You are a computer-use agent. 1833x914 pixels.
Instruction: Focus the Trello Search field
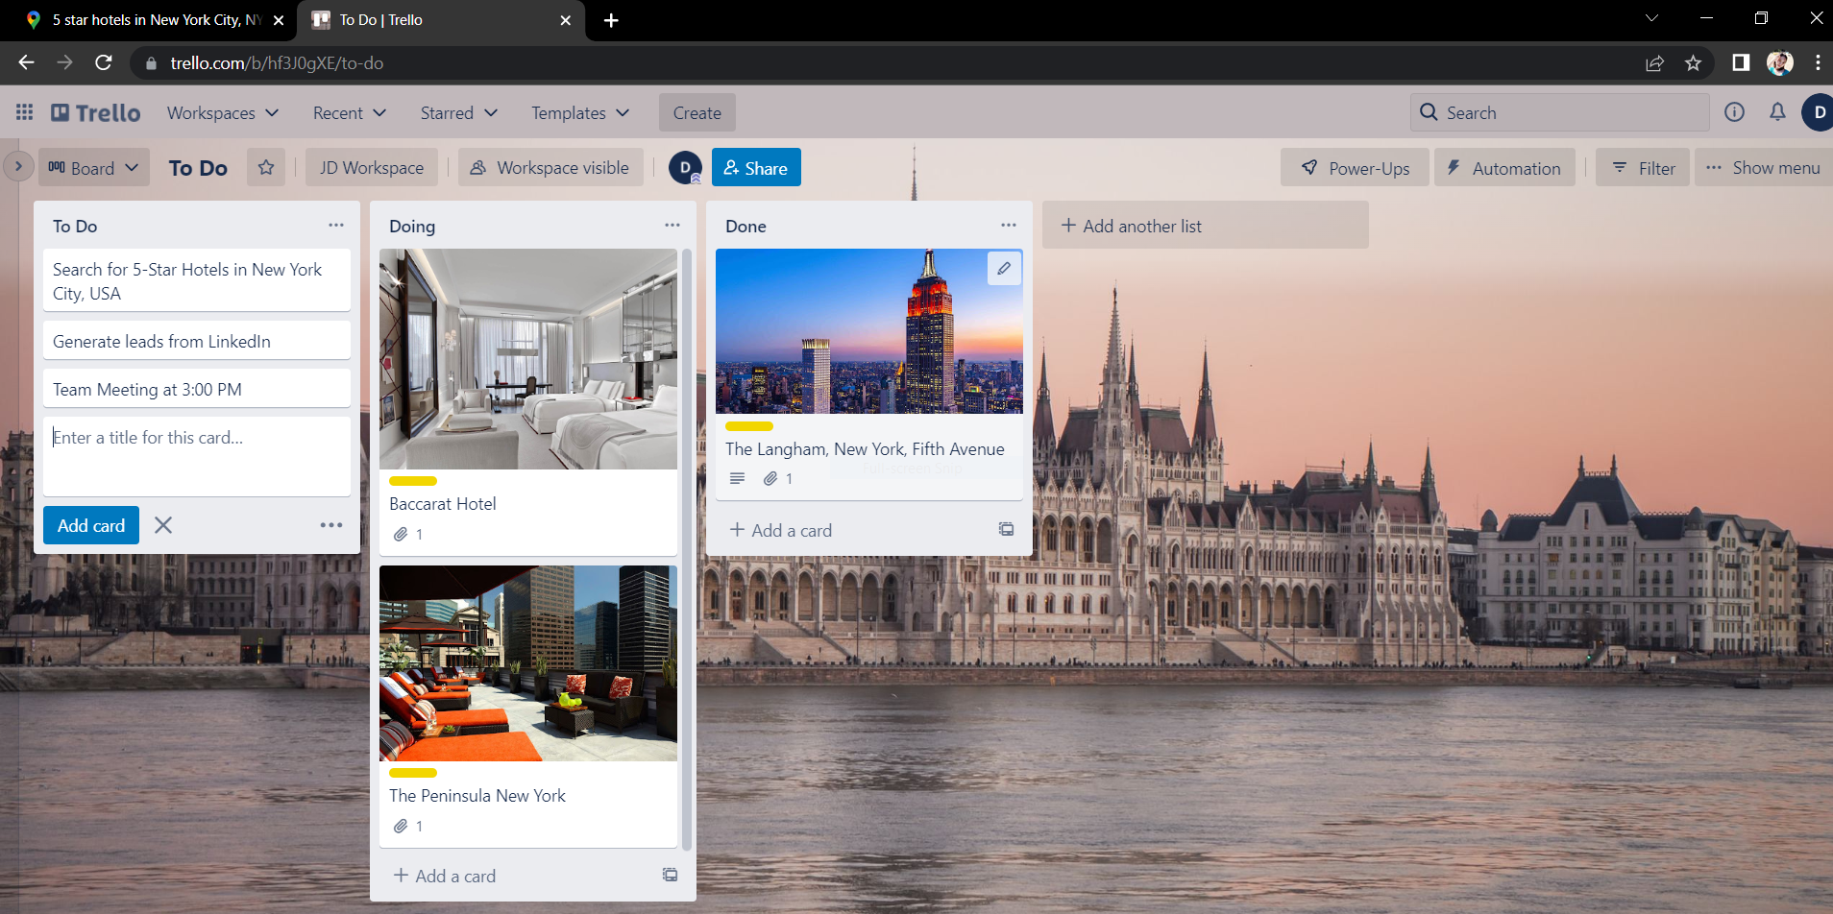1560,112
